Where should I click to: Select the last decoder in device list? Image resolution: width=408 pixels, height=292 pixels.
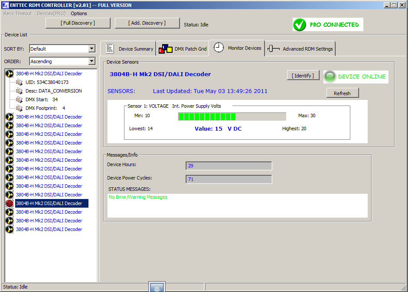tap(49, 229)
